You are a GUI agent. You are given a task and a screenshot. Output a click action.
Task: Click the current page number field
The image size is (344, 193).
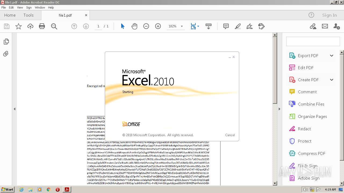98,26
